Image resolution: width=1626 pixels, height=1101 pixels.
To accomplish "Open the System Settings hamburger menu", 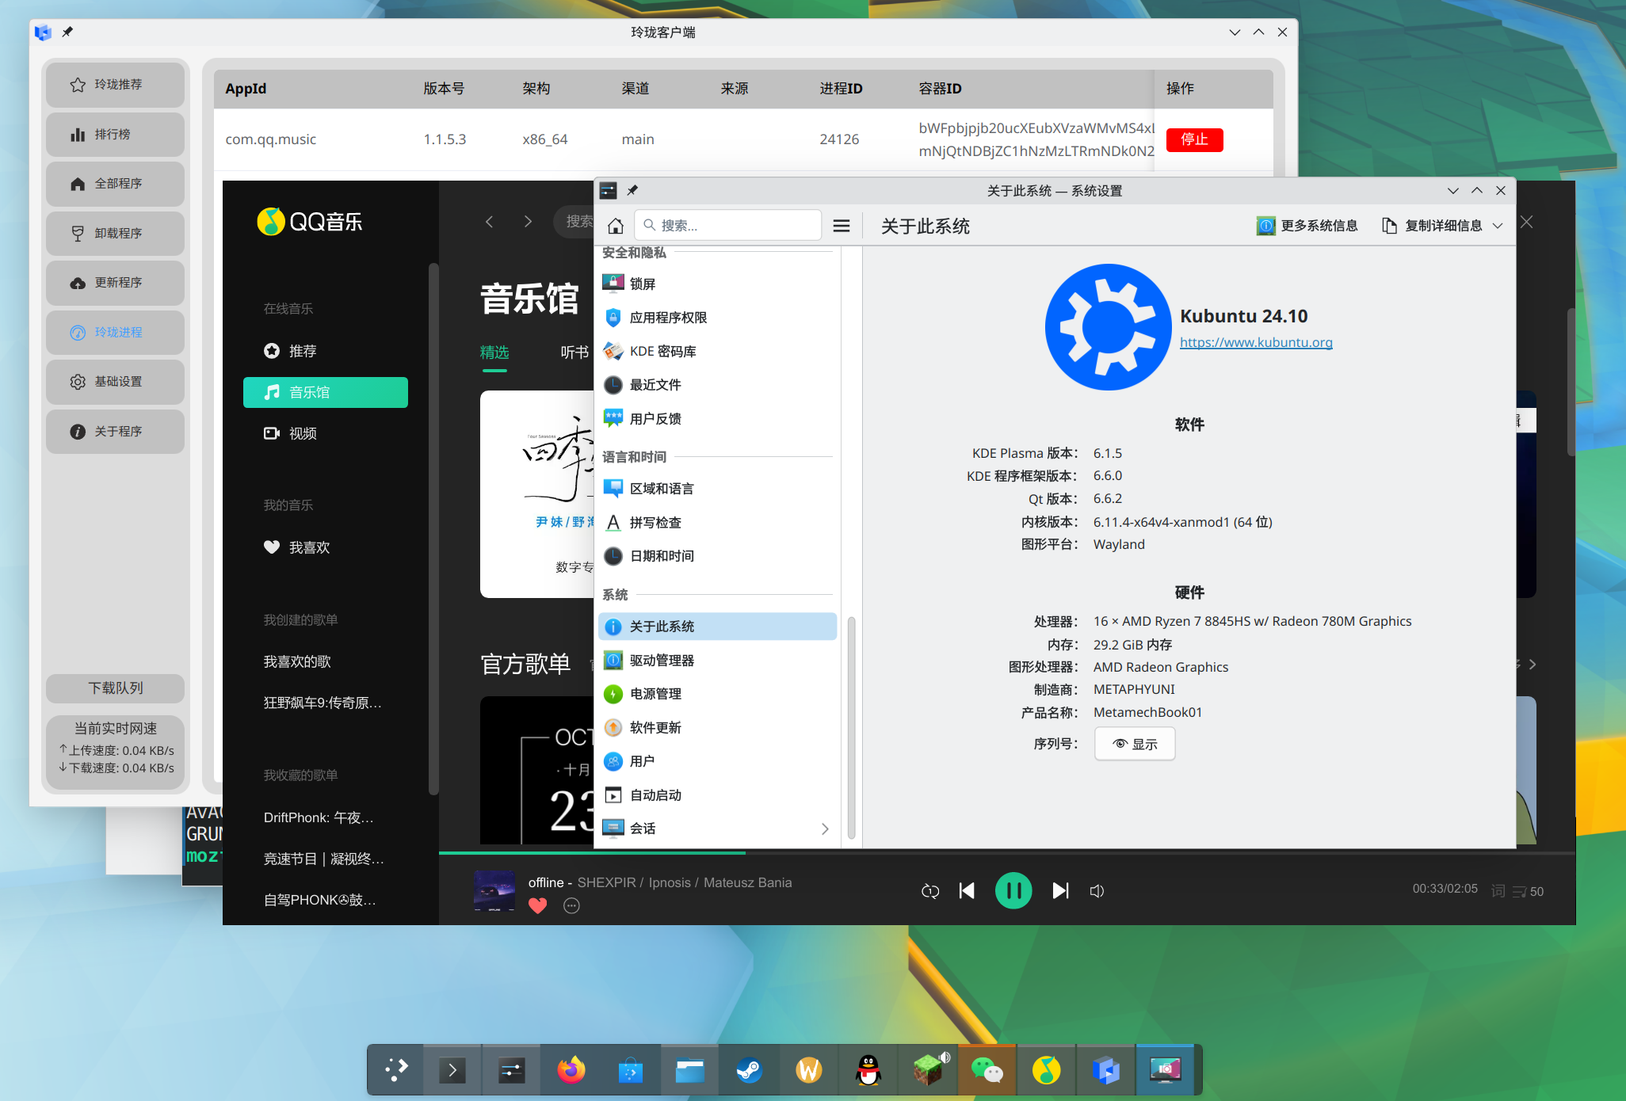I will click(842, 226).
